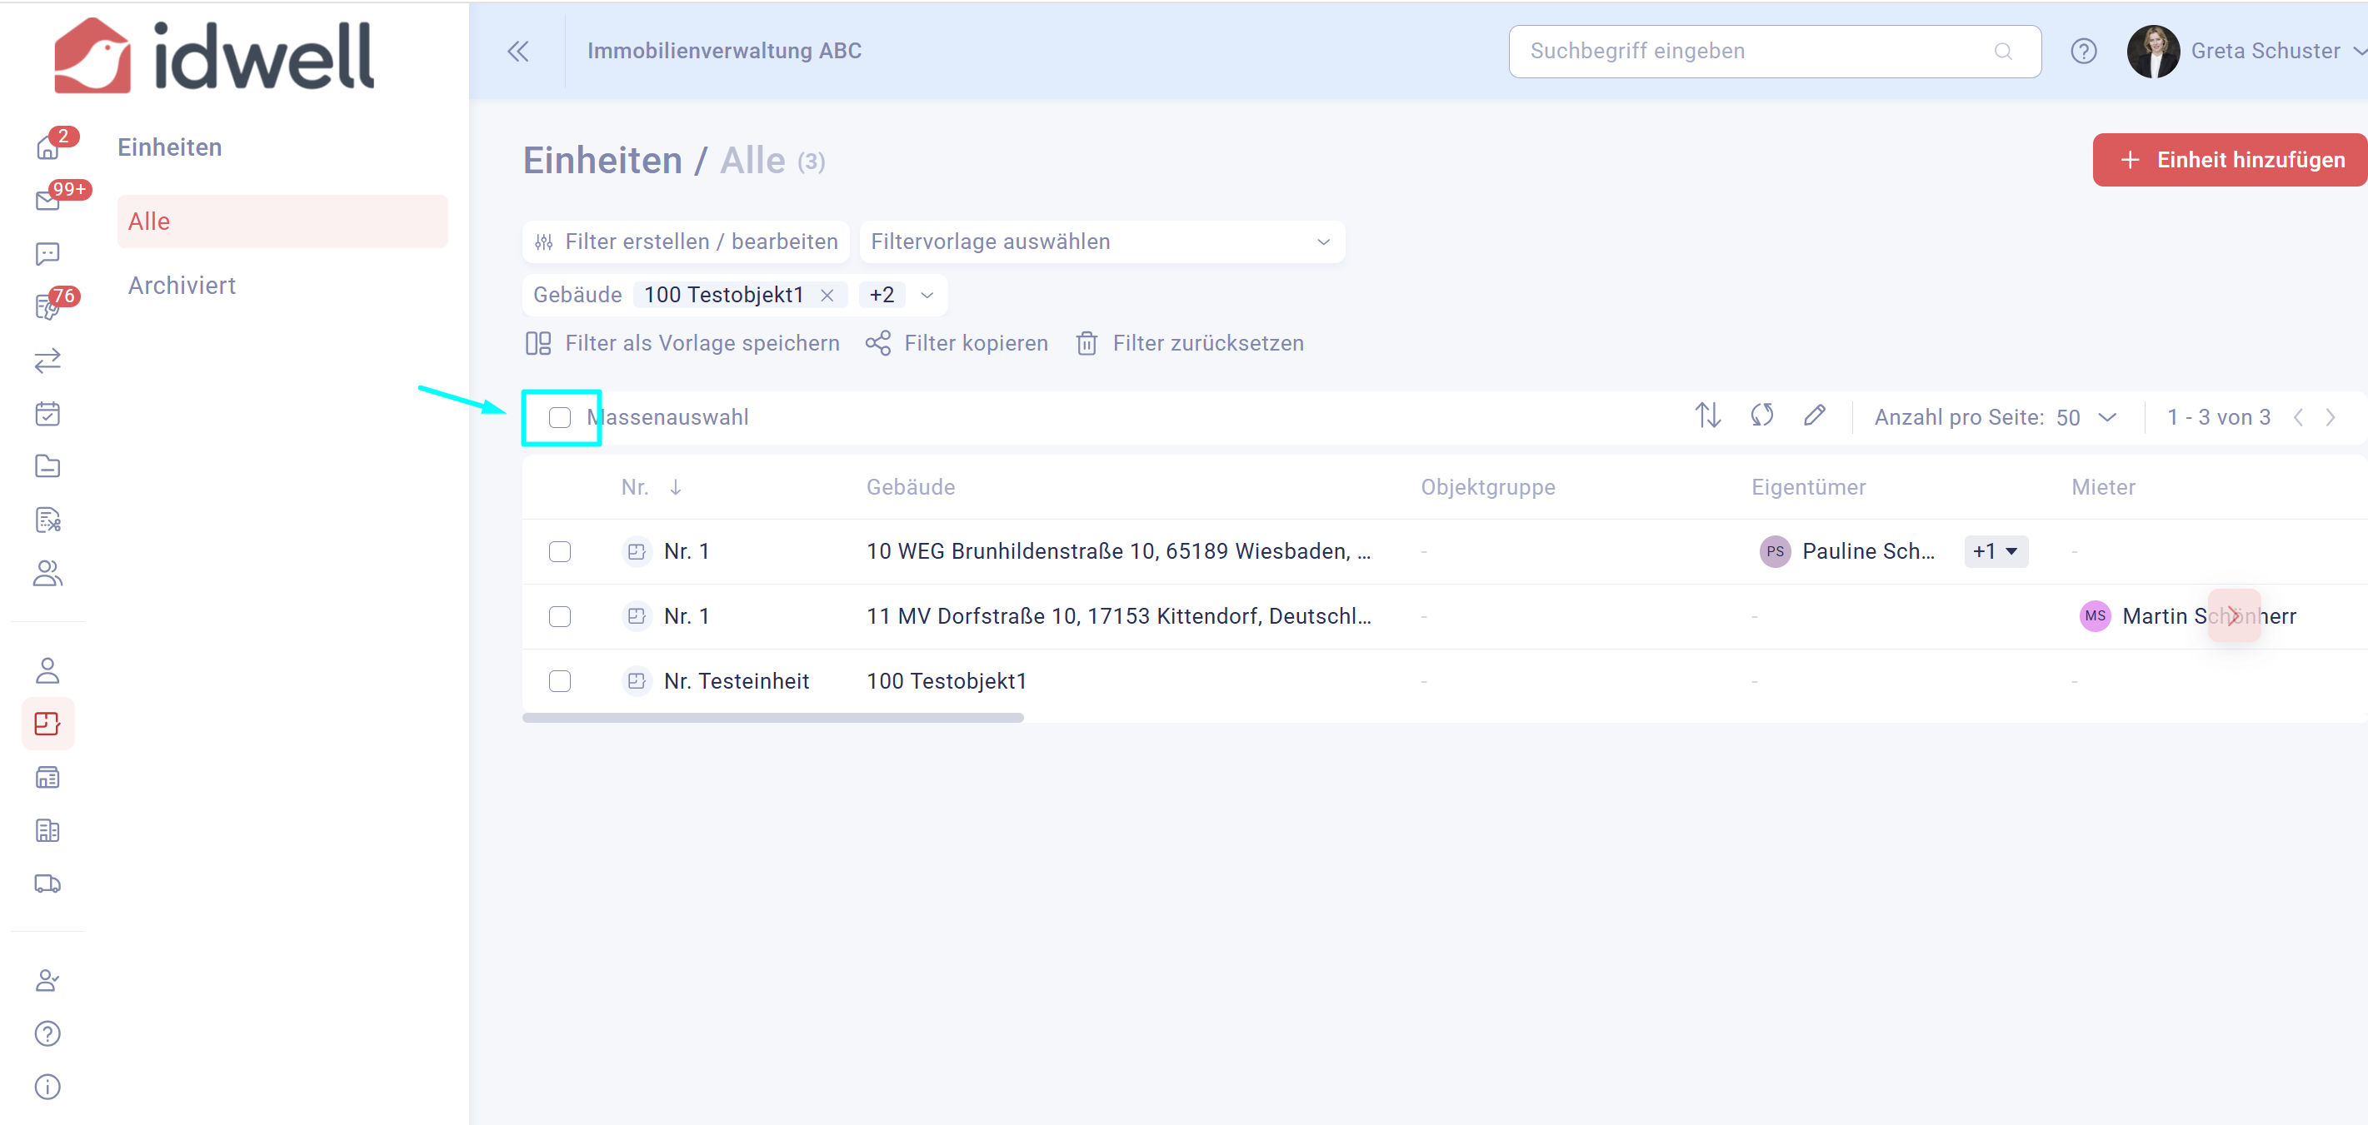This screenshot has height=1125, width=2368.
Task: Open the calendar sidebar icon
Action: click(47, 413)
